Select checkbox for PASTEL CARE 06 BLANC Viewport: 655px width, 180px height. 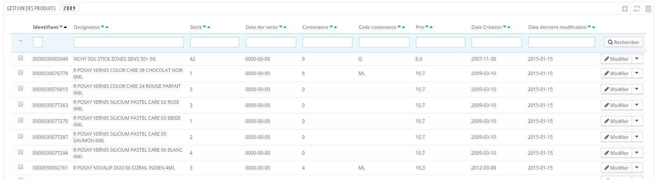[x=21, y=152]
